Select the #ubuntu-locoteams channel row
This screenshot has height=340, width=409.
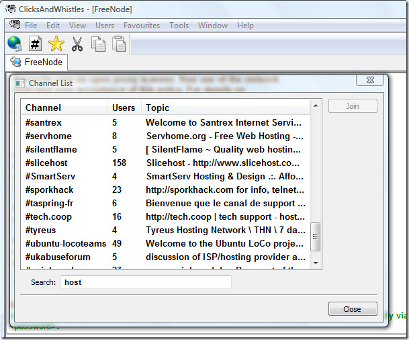coord(166,243)
